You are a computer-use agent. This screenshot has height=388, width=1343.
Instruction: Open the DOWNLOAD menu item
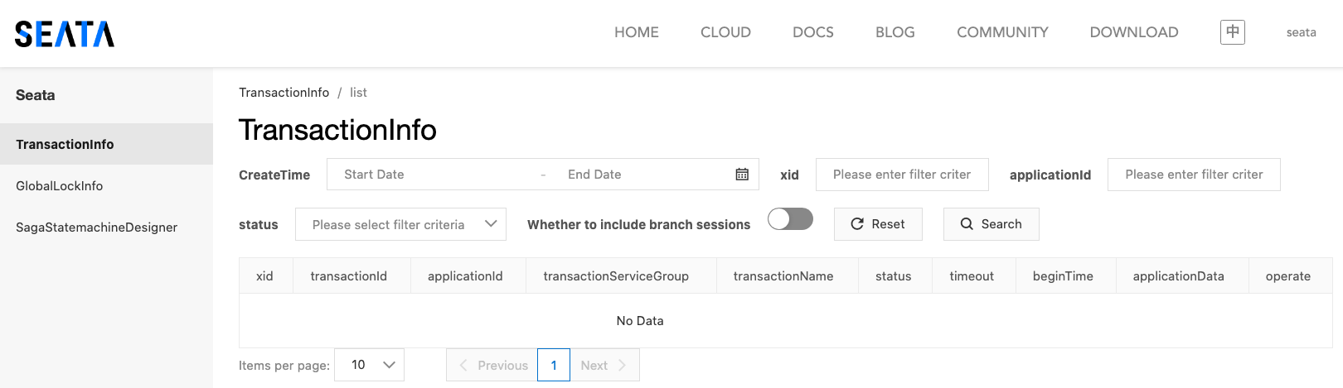tap(1134, 32)
